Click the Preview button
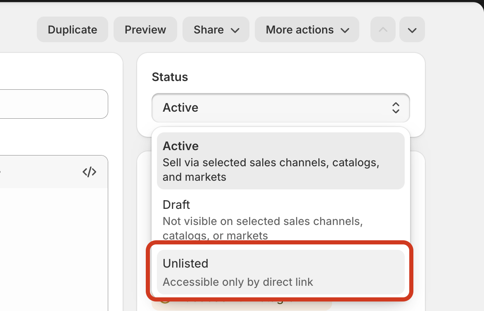Image resolution: width=484 pixels, height=311 pixels. (145, 29)
